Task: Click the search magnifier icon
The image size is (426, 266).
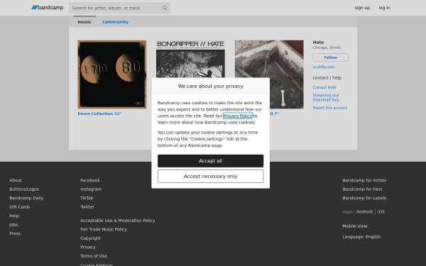Action: pyautogui.click(x=165, y=8)
